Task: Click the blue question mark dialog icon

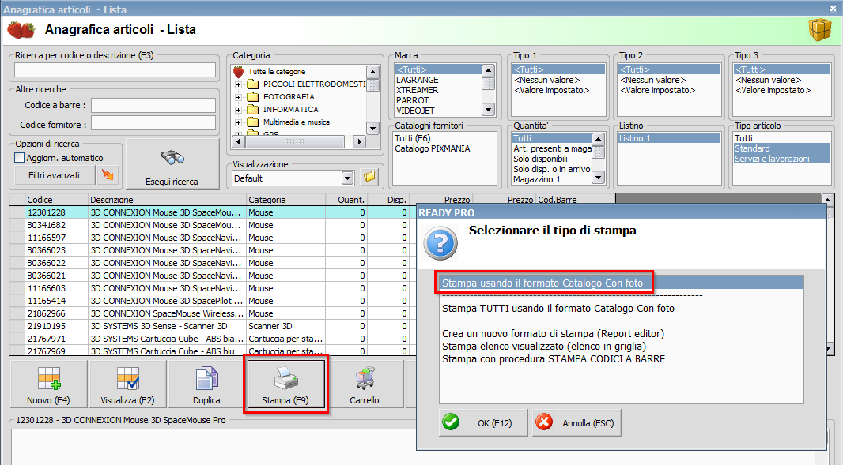Action: click(x=440, y=243)
